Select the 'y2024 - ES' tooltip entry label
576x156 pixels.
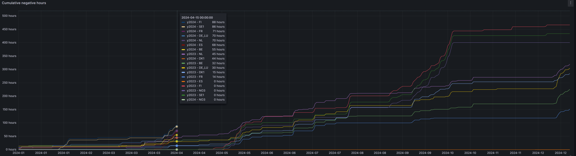coord(194,45)
